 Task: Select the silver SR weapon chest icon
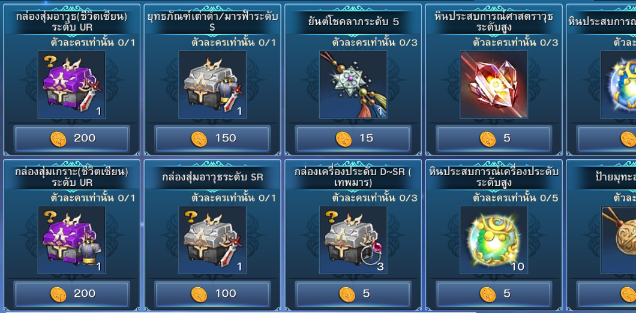[x=212, y=240]
